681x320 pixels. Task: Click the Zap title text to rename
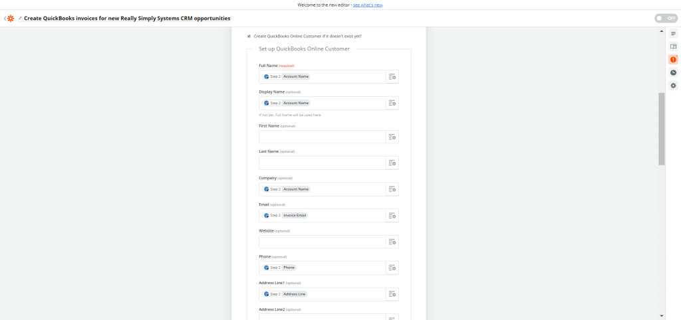point(127,19)
